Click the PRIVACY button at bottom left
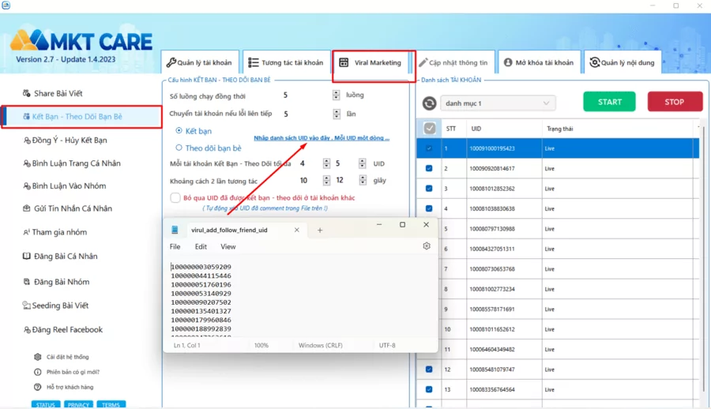This screenshot has width=711, height=409. pos(78,404)
